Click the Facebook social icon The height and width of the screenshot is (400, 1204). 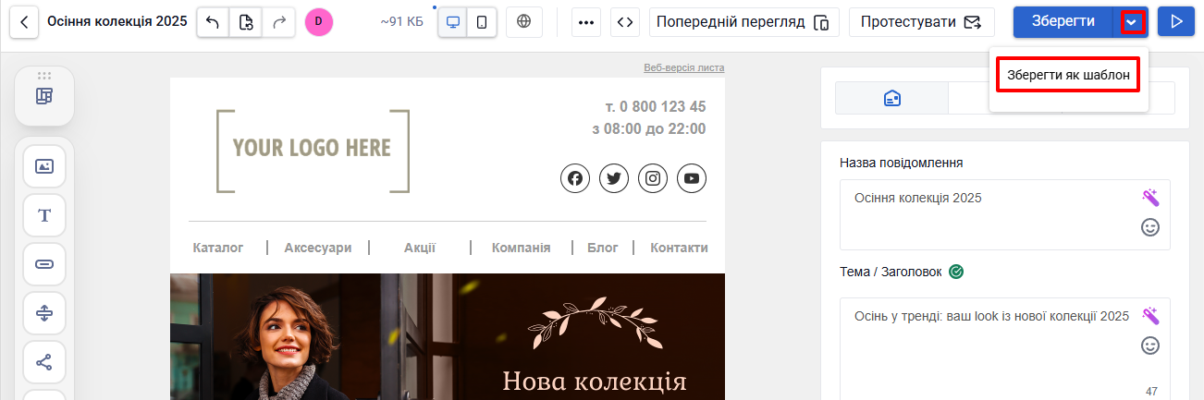575,178
